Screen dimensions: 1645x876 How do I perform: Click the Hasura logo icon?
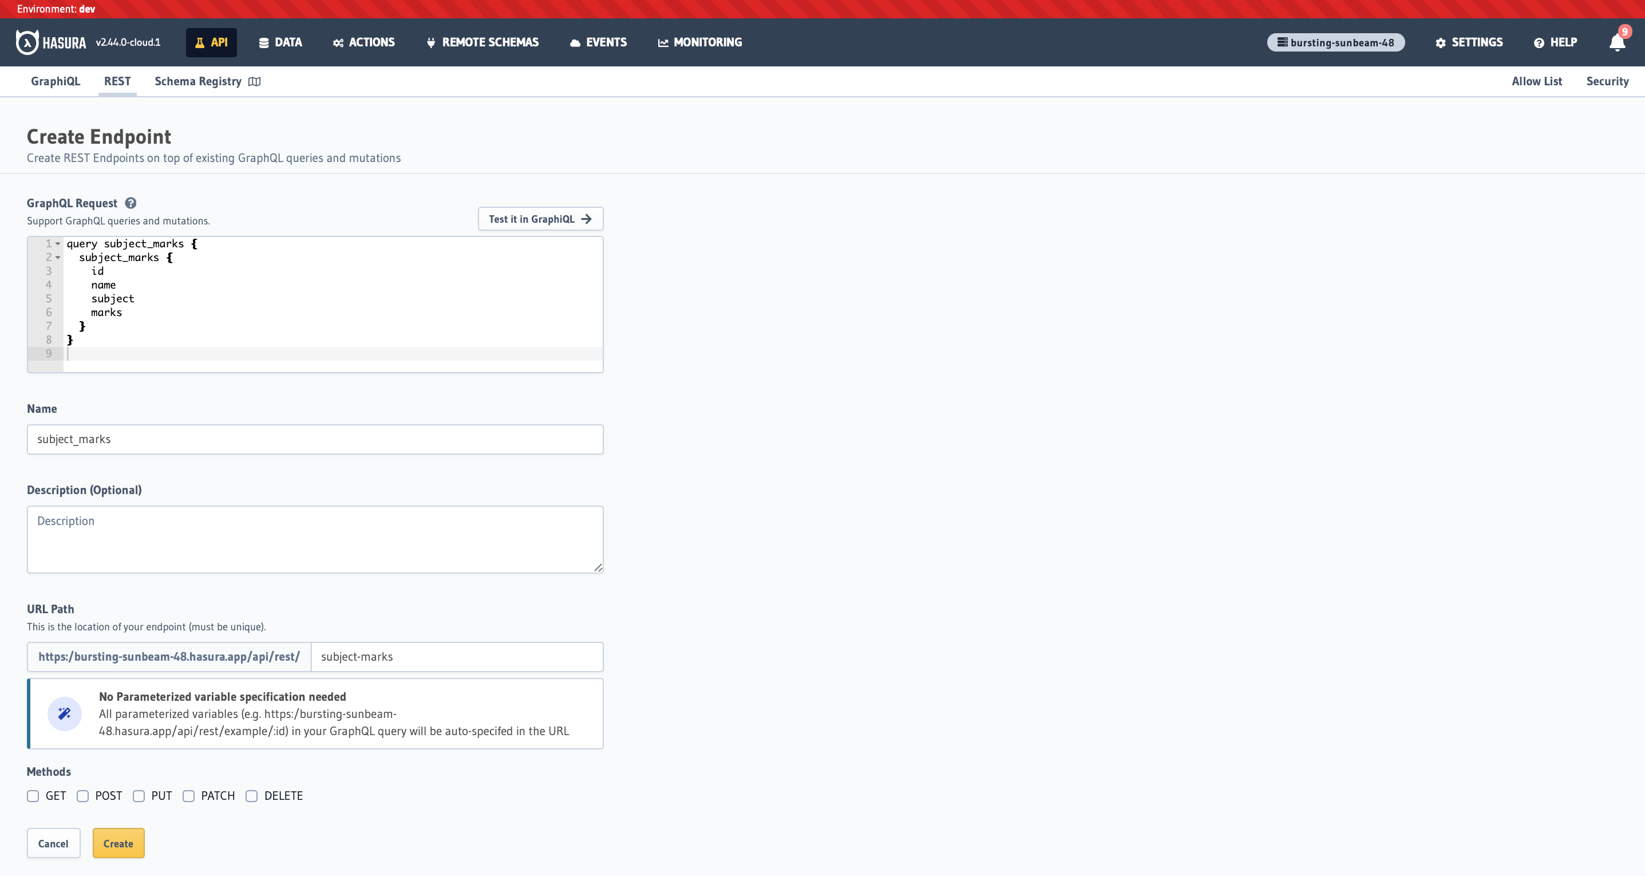click(x=27, y=42)
